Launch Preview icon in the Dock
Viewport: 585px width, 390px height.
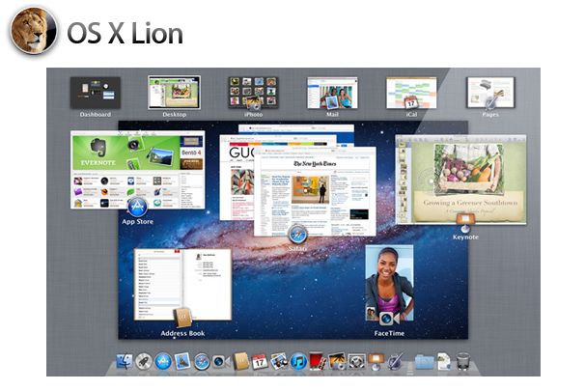(279, 361)
